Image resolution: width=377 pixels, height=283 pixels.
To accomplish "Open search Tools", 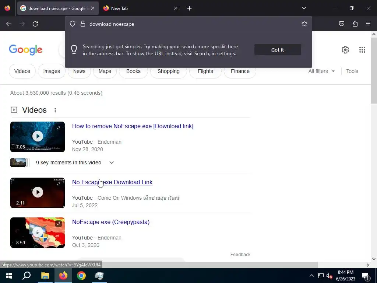I will click(x=352, y=71).
